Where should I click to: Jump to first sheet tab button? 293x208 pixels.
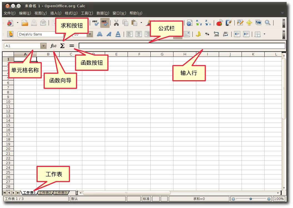click(4, 193)
